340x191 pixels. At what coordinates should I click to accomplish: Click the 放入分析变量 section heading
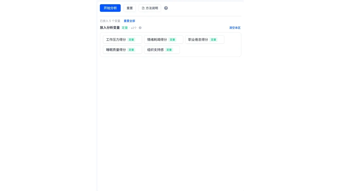click(x=110, y=28)
